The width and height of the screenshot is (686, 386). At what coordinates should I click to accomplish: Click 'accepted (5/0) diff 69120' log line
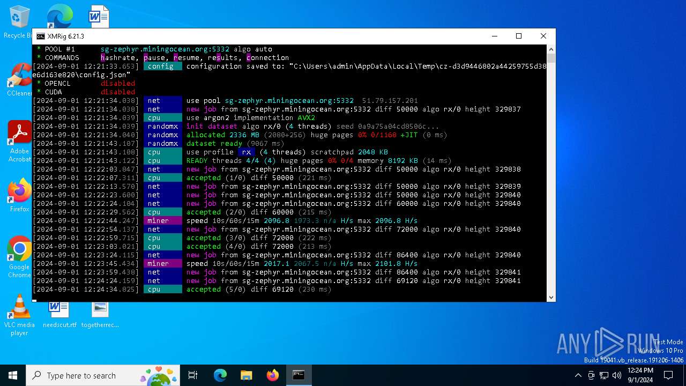click(182, 289)
